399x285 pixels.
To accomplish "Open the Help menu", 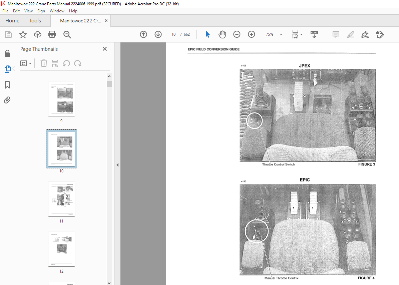I will pos(73,11).
